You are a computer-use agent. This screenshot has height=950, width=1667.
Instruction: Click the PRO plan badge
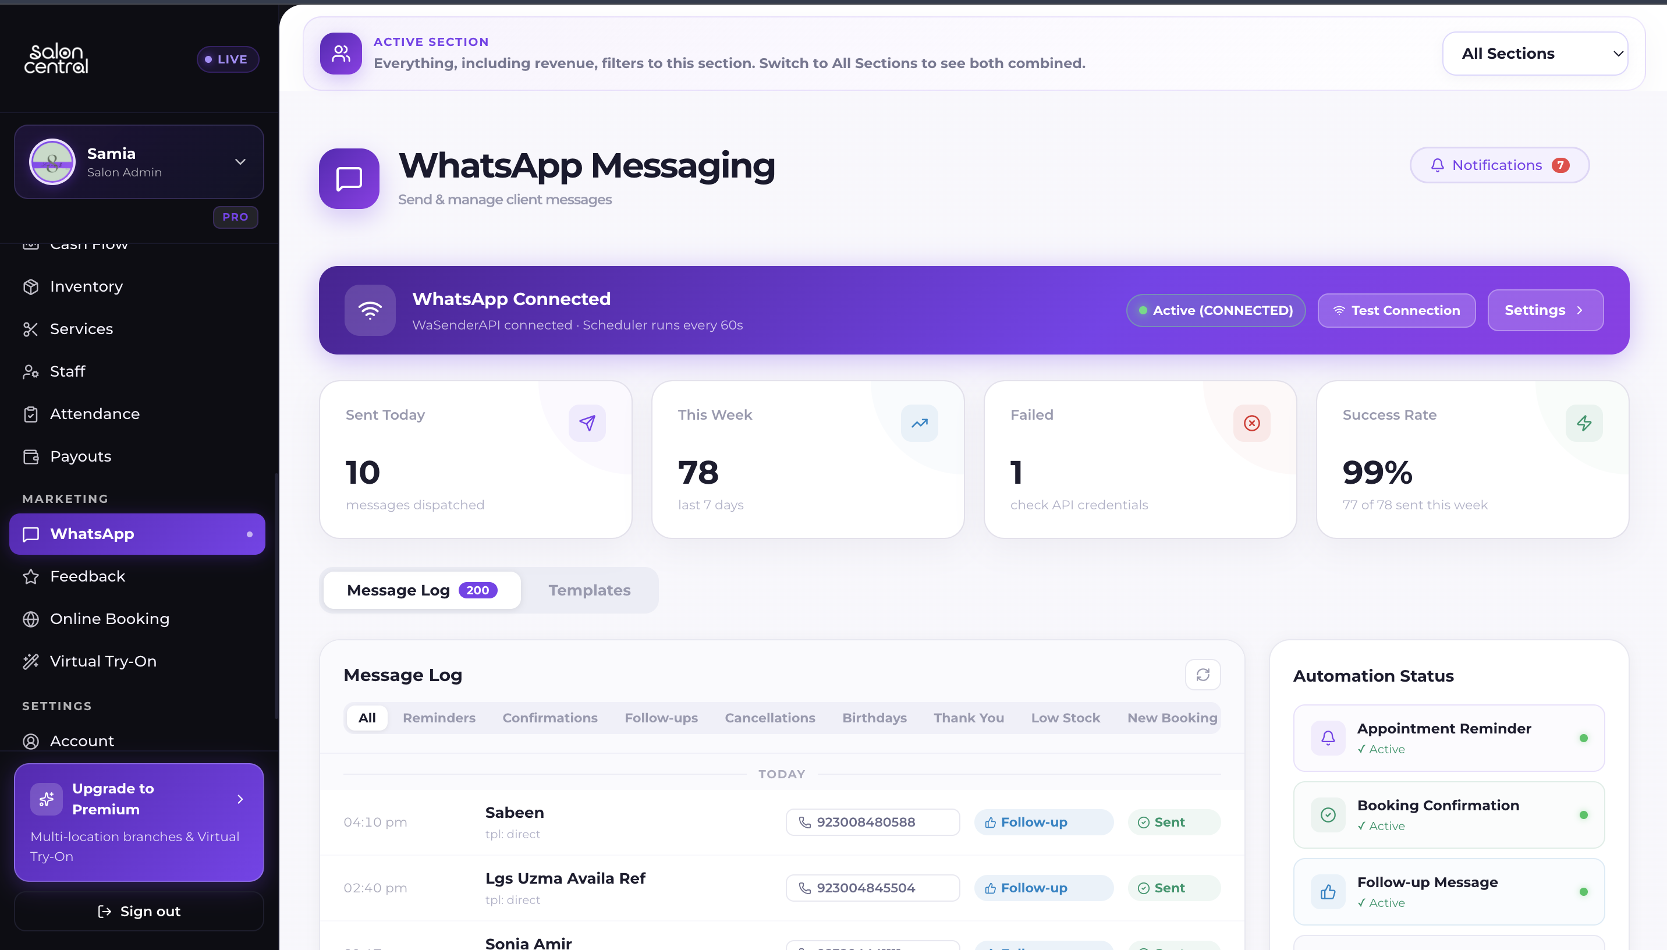tap(236, 217)
